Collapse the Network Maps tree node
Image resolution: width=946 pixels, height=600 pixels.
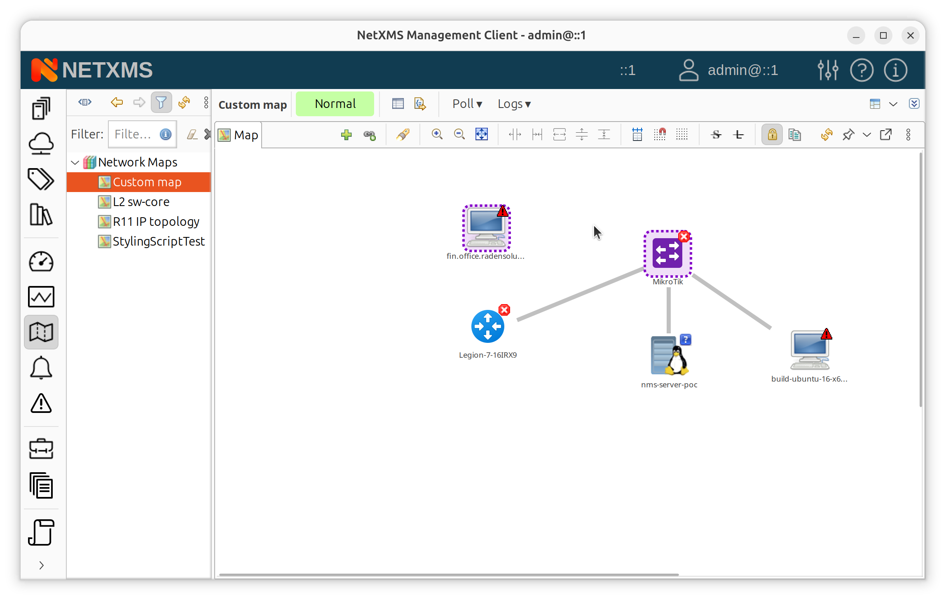coord(75,162)
